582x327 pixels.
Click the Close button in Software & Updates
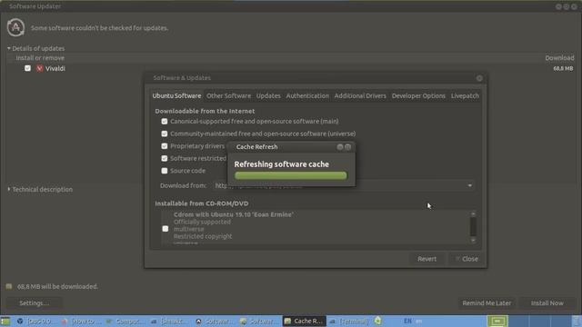click(x=467, y=259)
